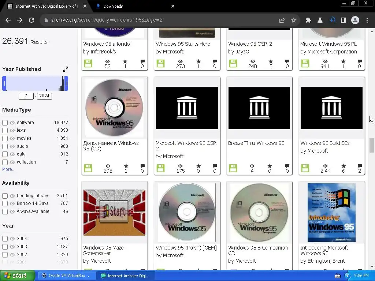Open Chrome Labs flask icon
Viewport: 375px width, 281px height.
pyautogui.click(x=320, y=20)
